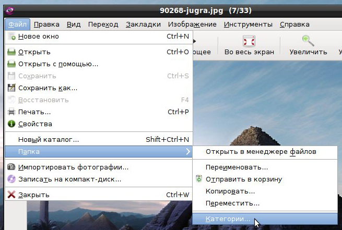
Task: Open the Вид menu
Action: pos(74,25)
